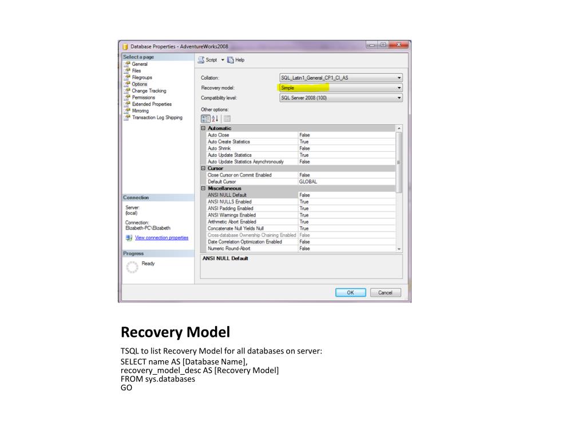
Task: Collapse the Automatic section
Action: (203, 128)
